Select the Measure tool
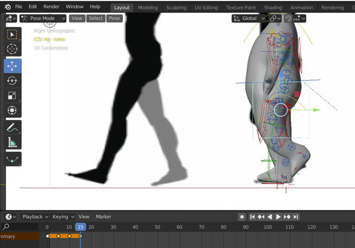The width and height of the screenshot is (355, 248). click(12, 142)
